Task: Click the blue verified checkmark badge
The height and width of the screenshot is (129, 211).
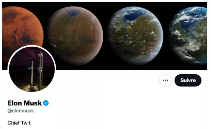Action: pos(46,103)
